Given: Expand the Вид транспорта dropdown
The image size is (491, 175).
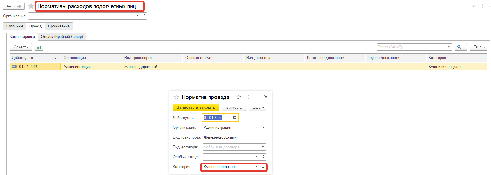Looking at the screenshot, I should [x=263, y=137].
